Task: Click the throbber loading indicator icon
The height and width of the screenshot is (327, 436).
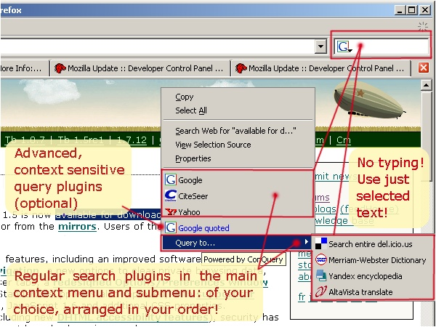Action: 423,27
